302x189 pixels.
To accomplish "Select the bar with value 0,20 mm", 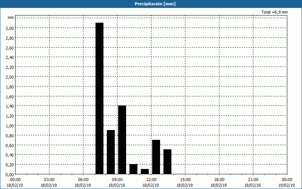I will (x=134, y=169).
